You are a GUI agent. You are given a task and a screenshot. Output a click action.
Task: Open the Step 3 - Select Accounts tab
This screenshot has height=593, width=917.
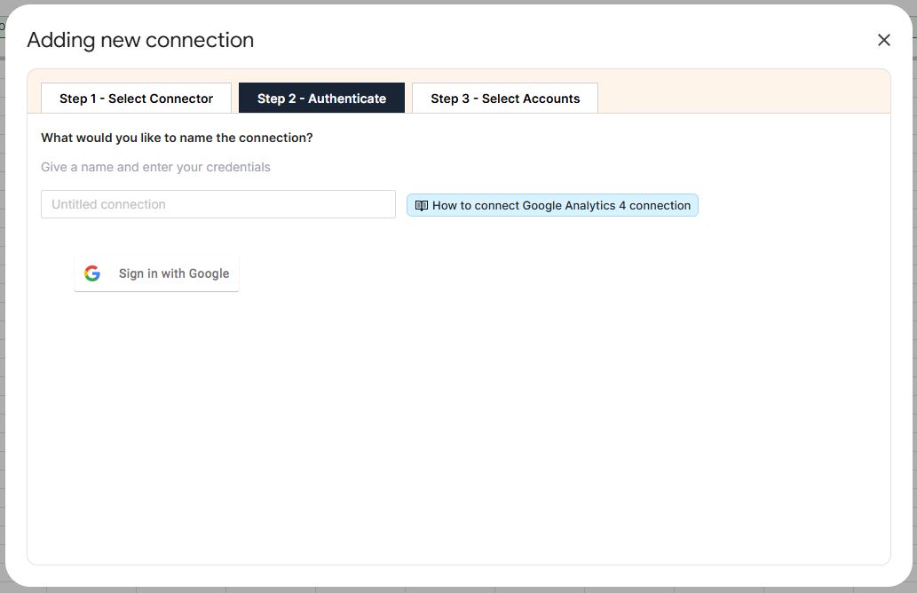click(x=505, y=98)
